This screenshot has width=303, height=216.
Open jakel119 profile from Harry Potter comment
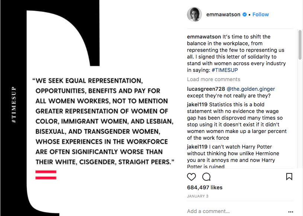[197, 147]
